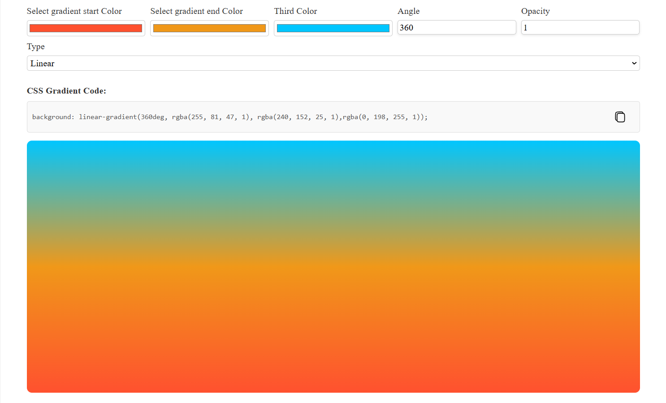
Task: Click the 'Opacity' label
Action: 536,11
